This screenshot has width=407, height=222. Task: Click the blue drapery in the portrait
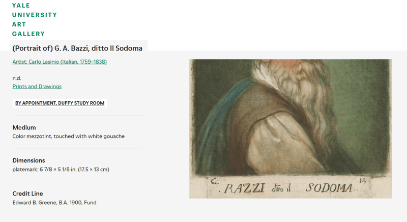click(x=239, y=109)
